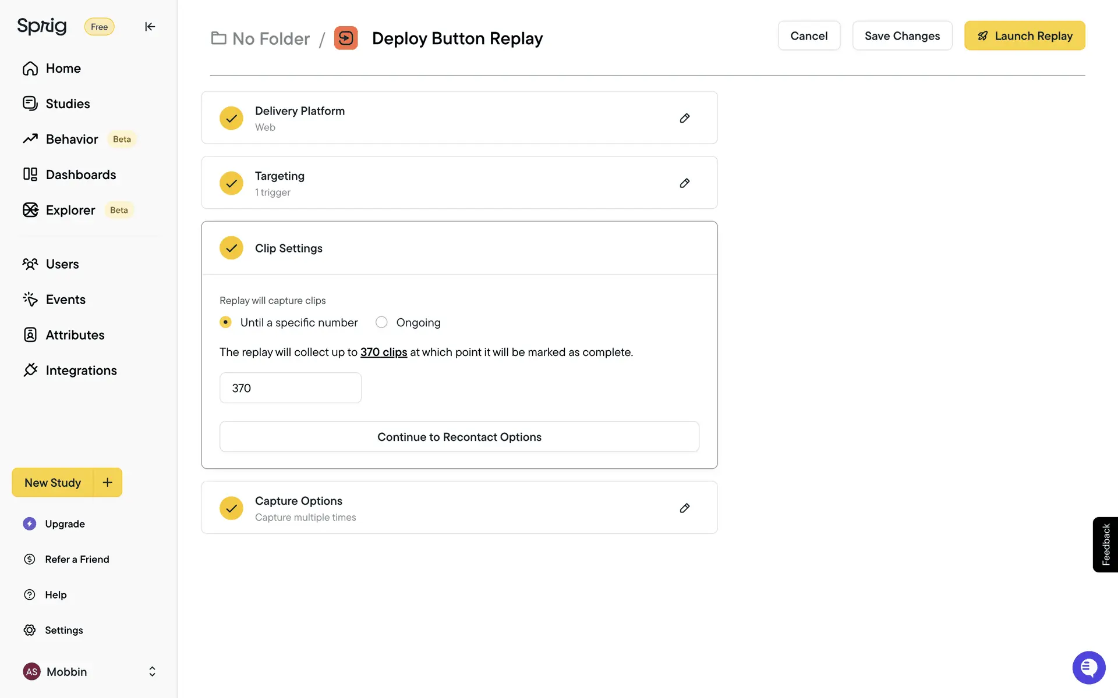
Task: Edit Targeting section via pencil icon
Action: point(685,183)
